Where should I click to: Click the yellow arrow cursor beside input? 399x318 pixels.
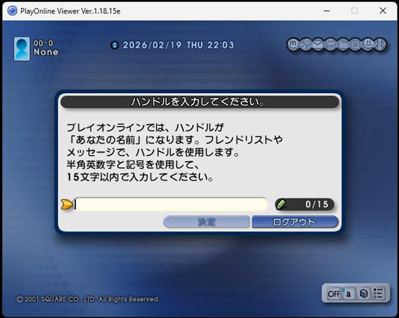coord(66,204)
